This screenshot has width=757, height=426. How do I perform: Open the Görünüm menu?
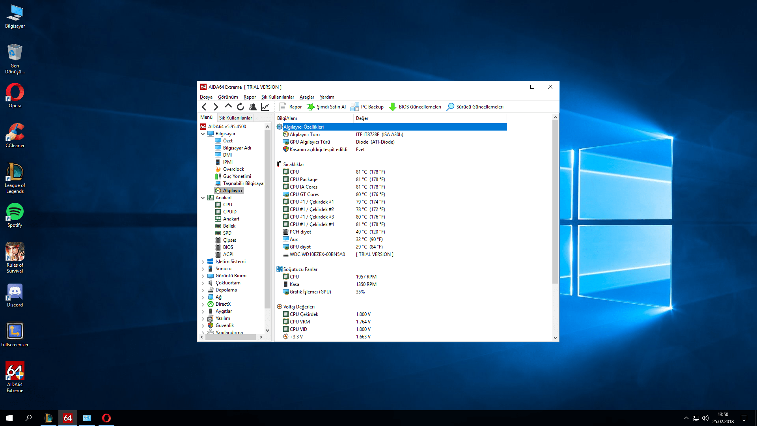click(228, 97)
